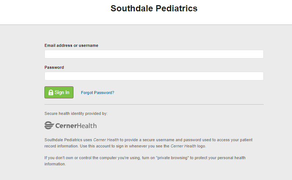The height and width of the screenshot is (180, 292).
Task: Click the 'record information' sentence line
Action: tap(125, 146)
